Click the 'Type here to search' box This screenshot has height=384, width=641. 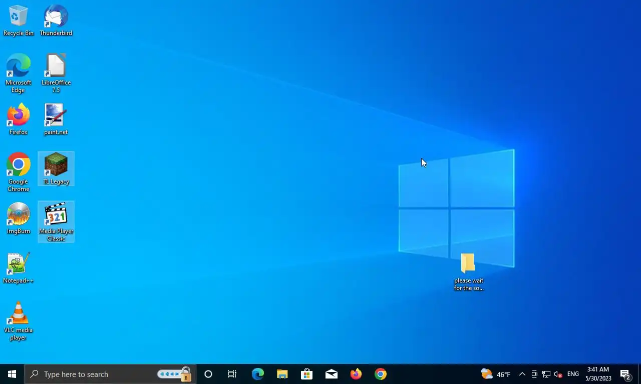pyautogui.click(x=110, y=374)
